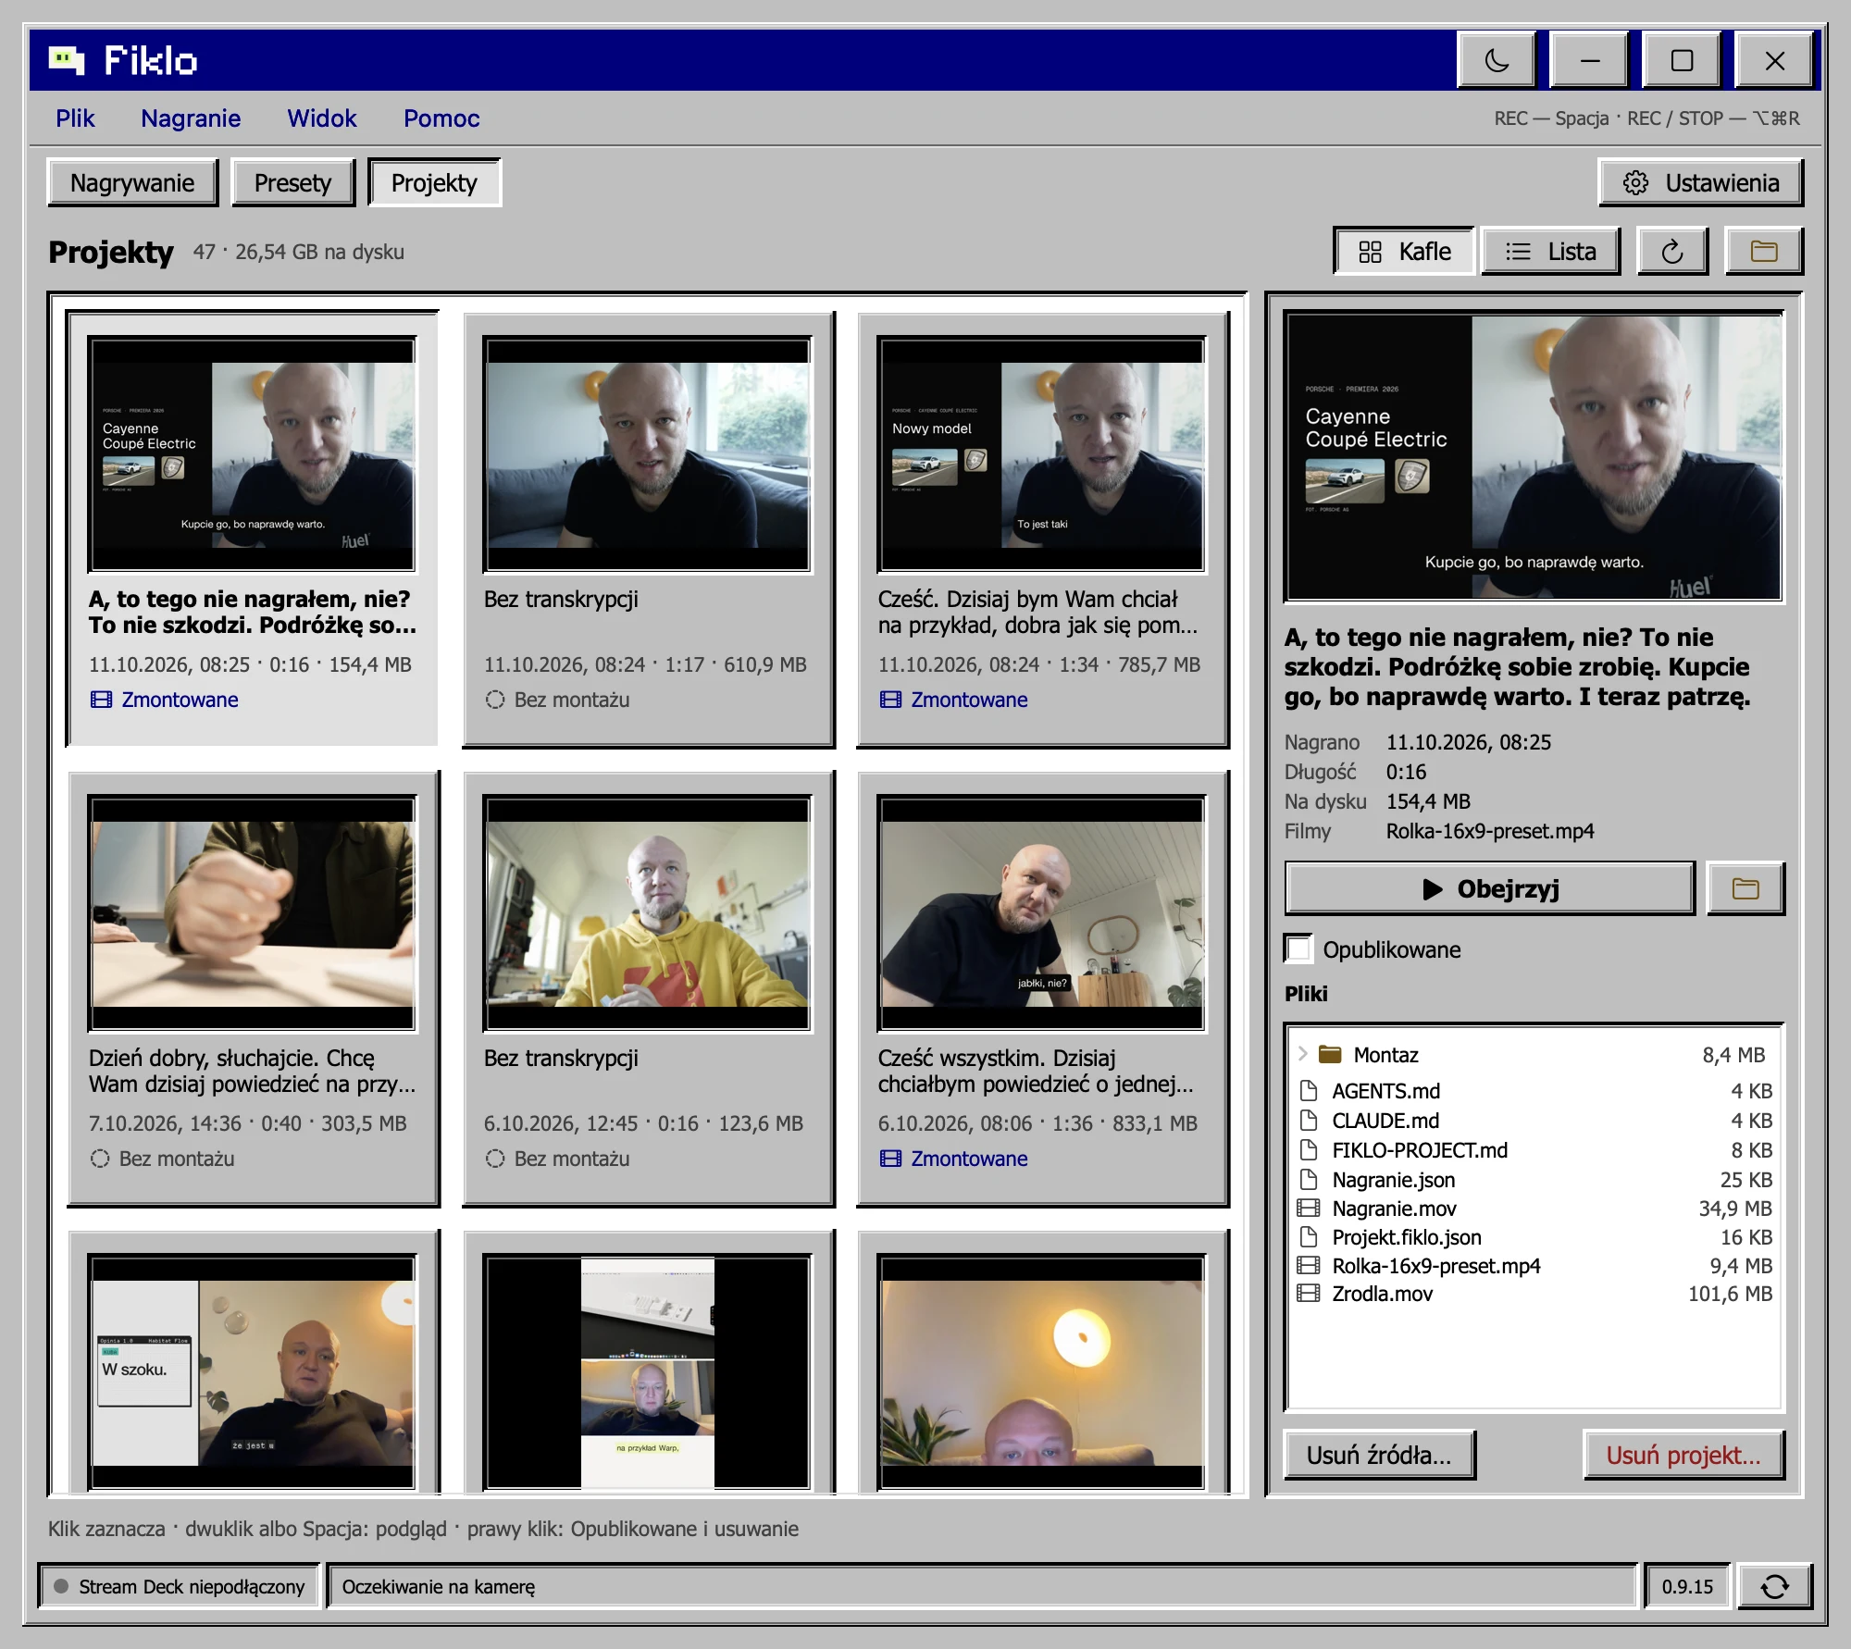Switch to the Presety tab
1851x1649 pixels.
point(292,183)
